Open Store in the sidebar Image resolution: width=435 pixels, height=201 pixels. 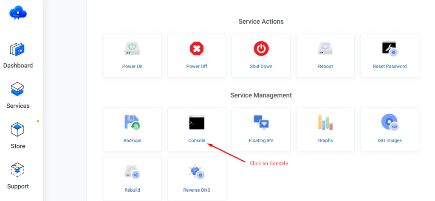tap(18, 136)
